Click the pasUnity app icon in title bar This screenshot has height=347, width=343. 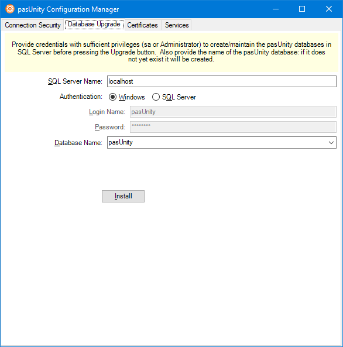click(10, 9)
